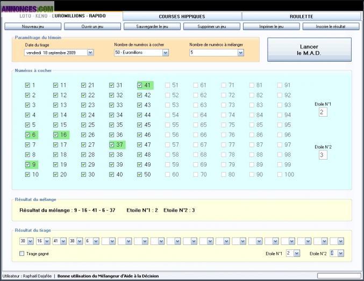Click the Etoile N°1 input field
This screenshot has width=364, height=281.
pos(323,112)
